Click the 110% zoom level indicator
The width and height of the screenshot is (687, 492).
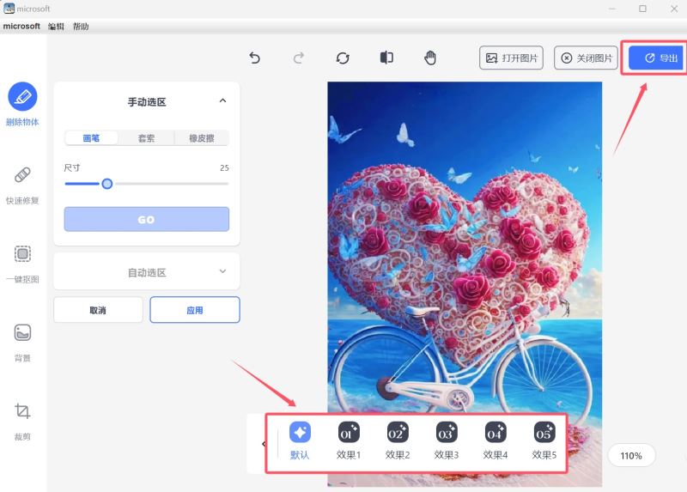point(631,455)
